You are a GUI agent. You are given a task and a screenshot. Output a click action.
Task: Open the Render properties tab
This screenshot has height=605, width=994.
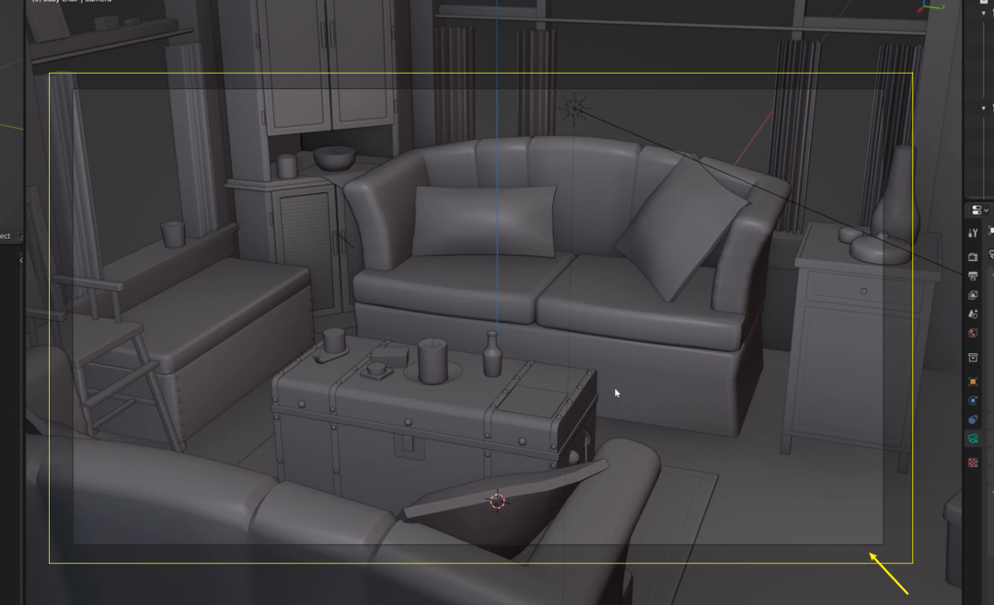(973, 257)
